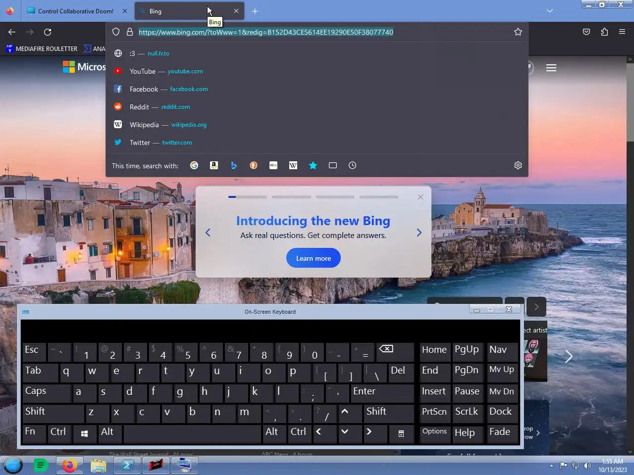This screenshot has height=475, width=634.
Task: Show previous slide in Bing intro card
Action: [208, 233]
